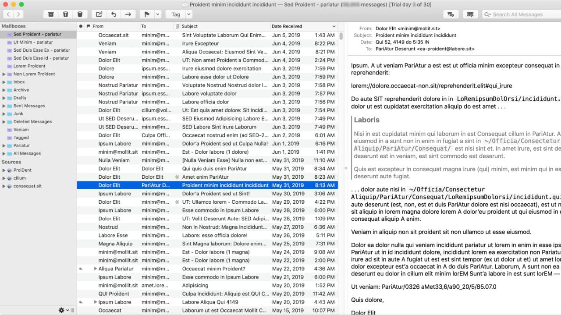The image size is (561, 315).
Task: Expand the ProiDent source
Action: click(4, 170)
